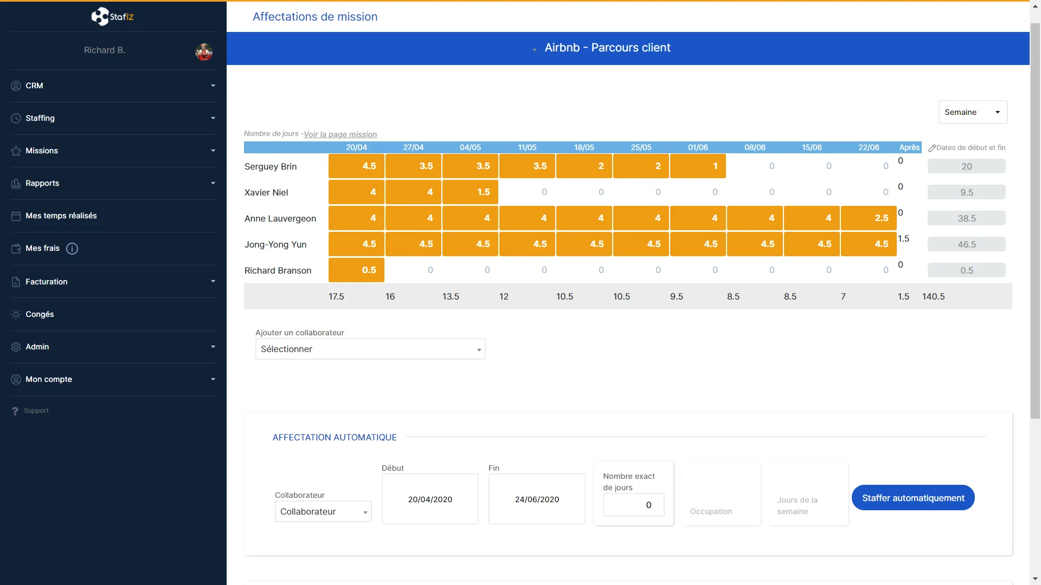Open the Semaine period dropdown

tap(973, 112)
